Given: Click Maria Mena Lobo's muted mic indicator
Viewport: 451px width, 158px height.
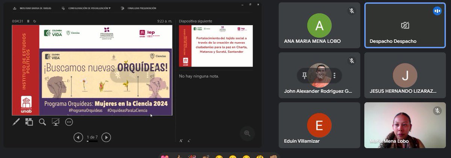Looking at the screenshot, I should click(437, 110).
